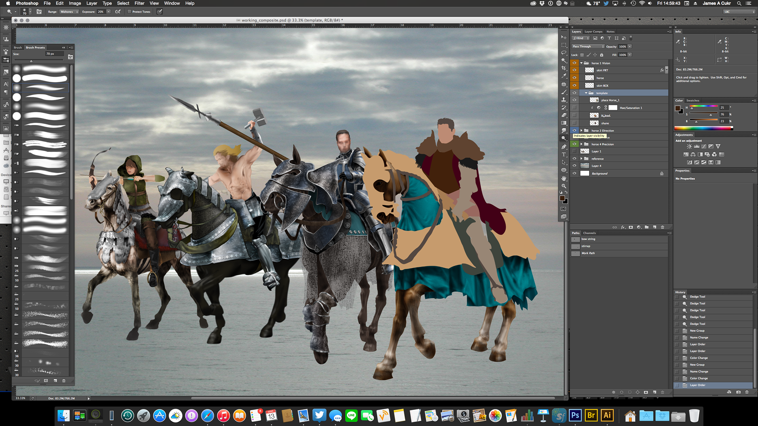
Task: Select the Eraser tool
Action: [x=564, y=115]
